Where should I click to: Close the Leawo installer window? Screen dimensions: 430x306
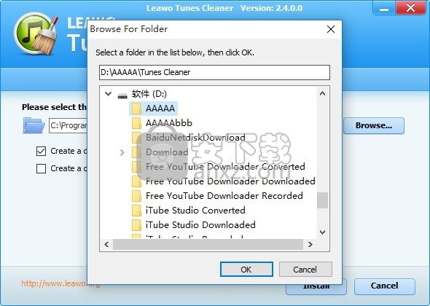(x=410, y=8)
